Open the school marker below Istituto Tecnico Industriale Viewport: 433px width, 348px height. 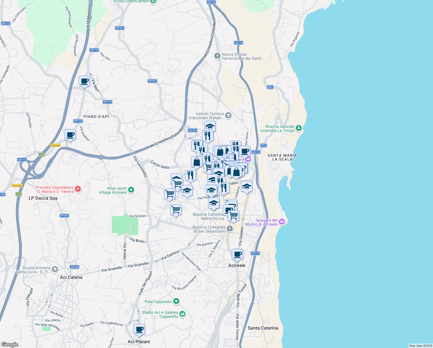(210, 127)
